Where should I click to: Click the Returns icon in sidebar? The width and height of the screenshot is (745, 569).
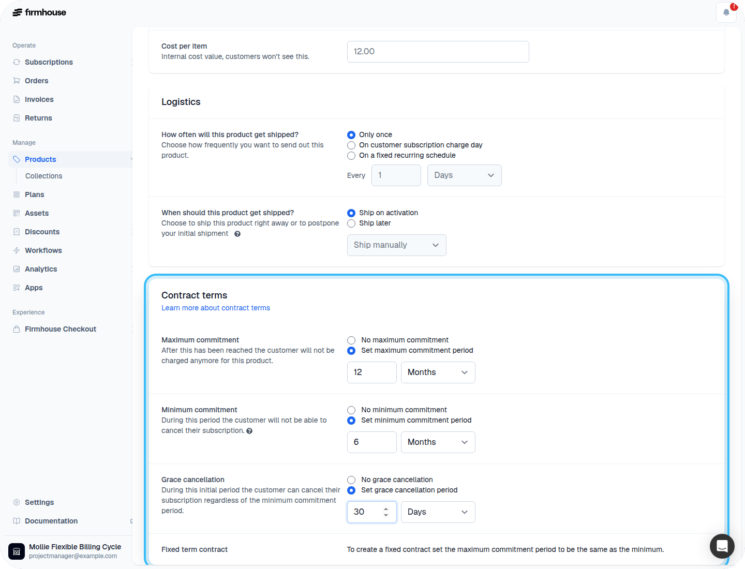click(17, 118)
